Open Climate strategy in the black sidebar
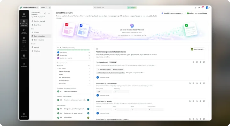230x126 pixels. click(24, 40)
